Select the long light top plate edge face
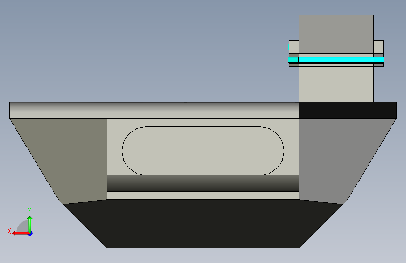 coord(155,110)
